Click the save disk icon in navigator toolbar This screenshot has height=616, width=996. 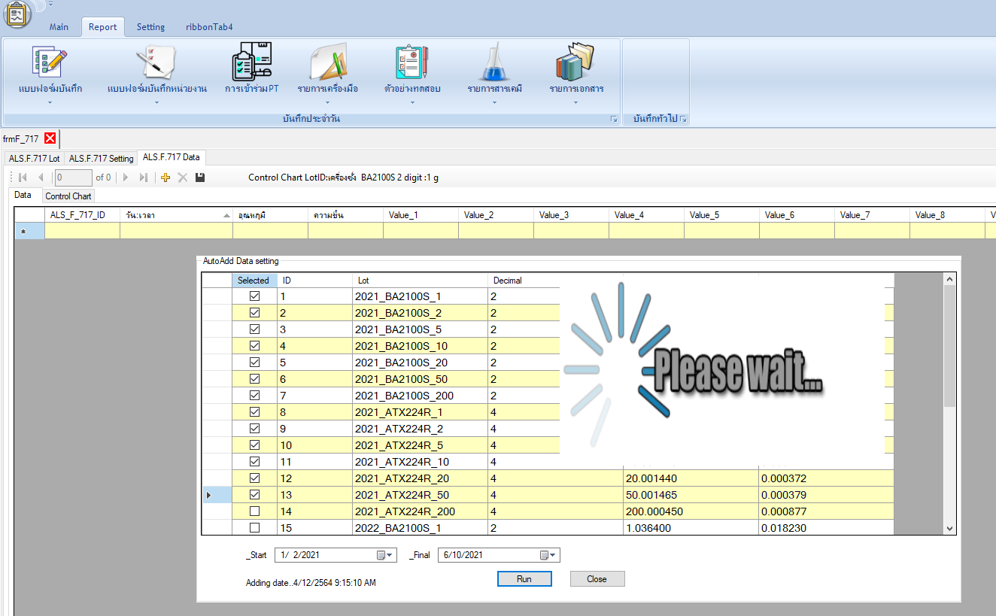200,178
